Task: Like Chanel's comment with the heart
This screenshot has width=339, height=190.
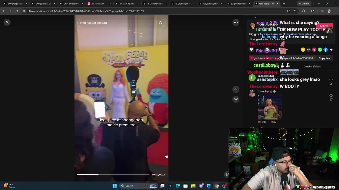Action: 331,96
